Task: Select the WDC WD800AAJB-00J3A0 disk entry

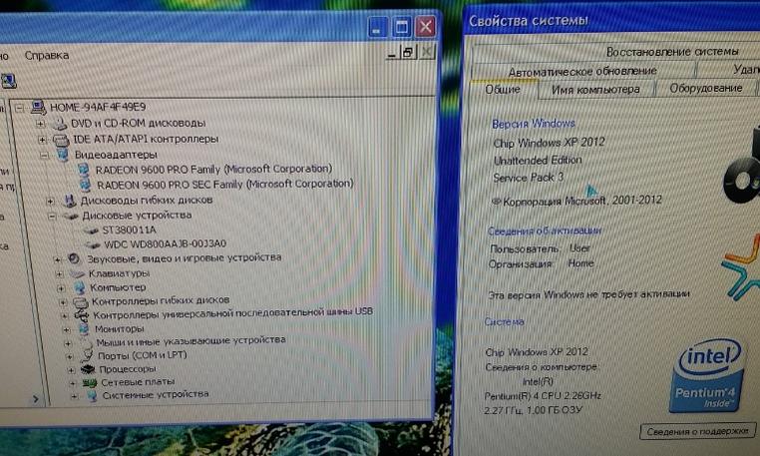Action: click(x=165, y=244)
